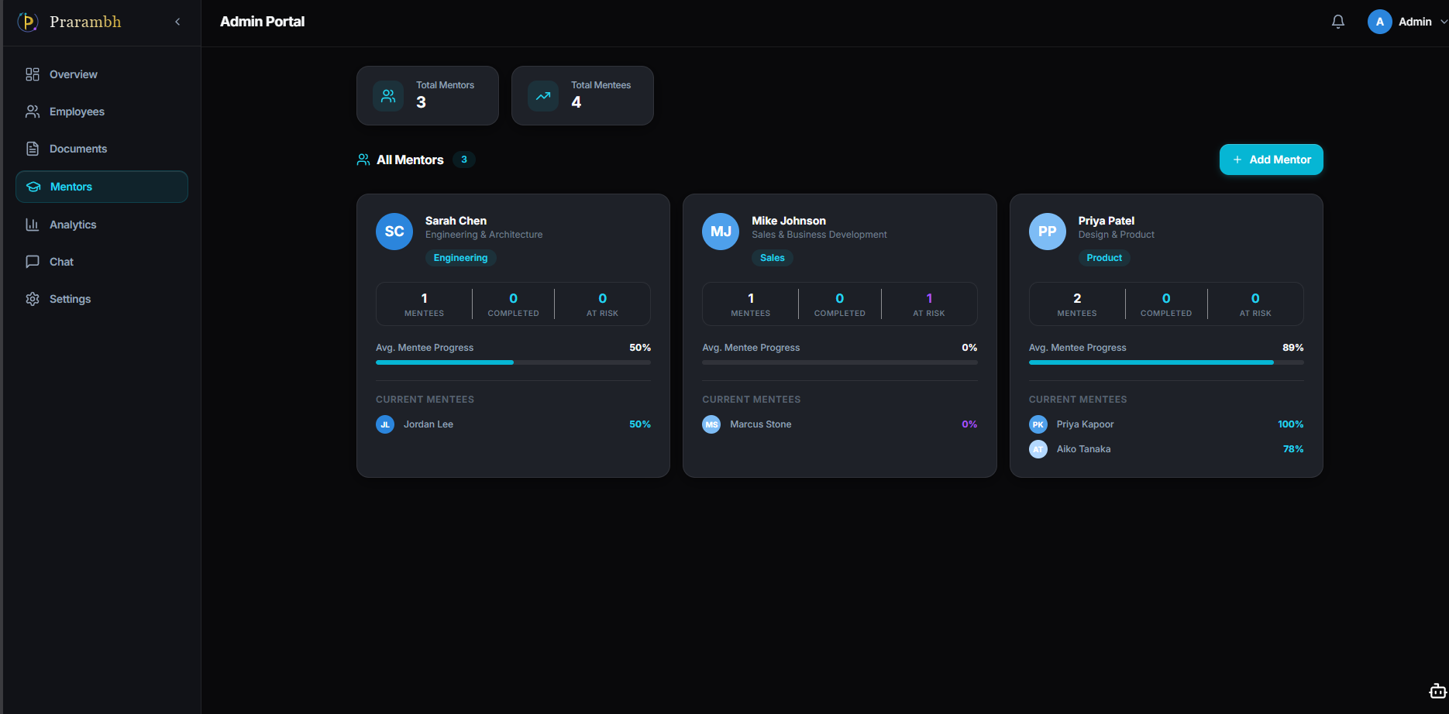The width and height of the screenshot is (1449, 714).
Task: Click the Sales tag on Mike Johnson
Action: coord(773,258)
